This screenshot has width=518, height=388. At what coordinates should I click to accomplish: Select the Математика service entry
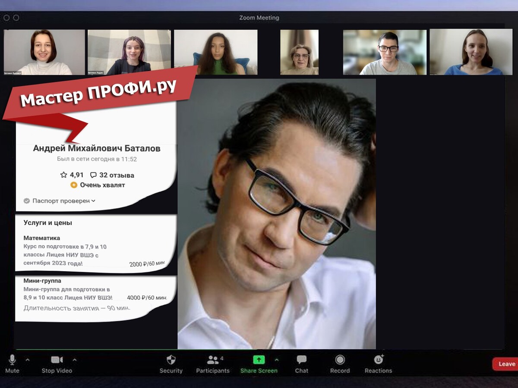tap(42, 238)
